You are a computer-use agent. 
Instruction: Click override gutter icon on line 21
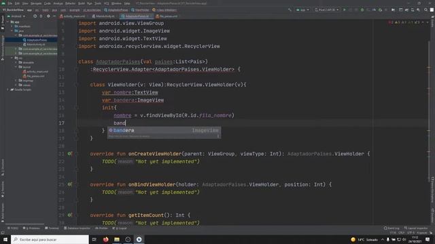pyautogui.click(x=69, y=154)
